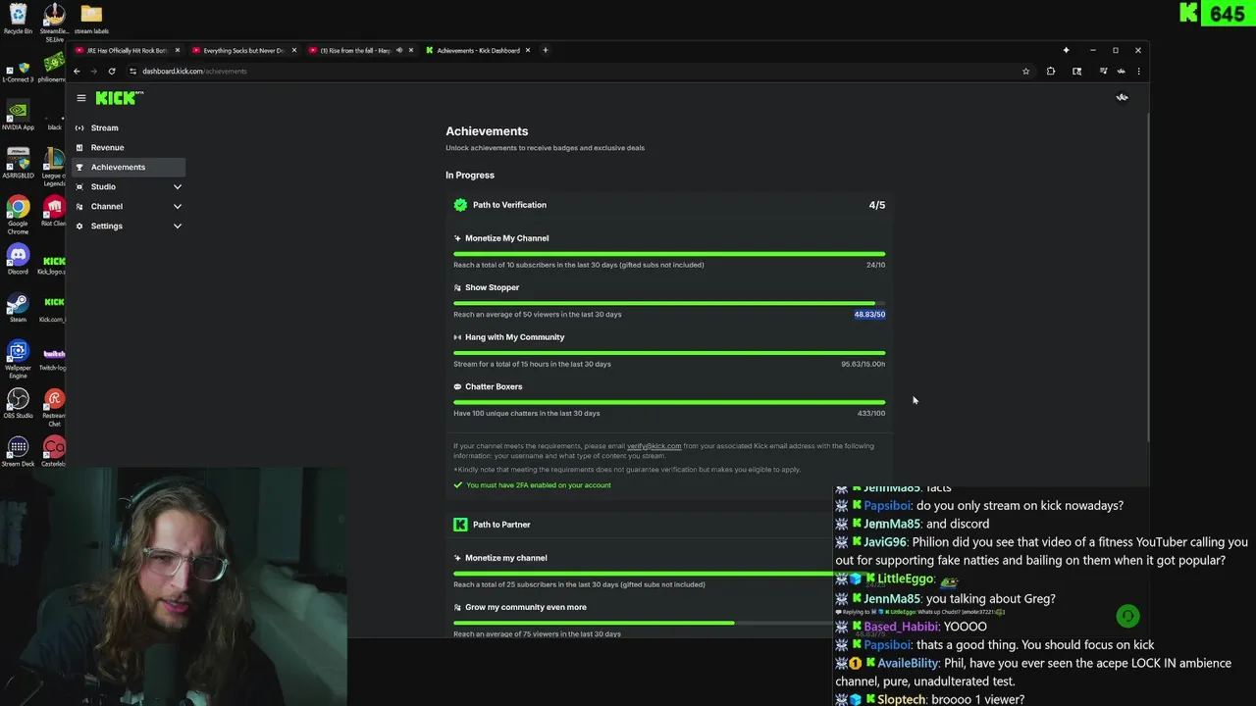This screenshot has width=1256, height=706.
Task: Open Restream Chat desktop shortcut
Action: coord(54,407)
